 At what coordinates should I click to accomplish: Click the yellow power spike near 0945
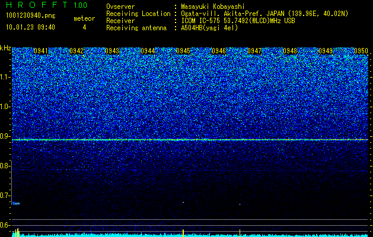[183, 233]
